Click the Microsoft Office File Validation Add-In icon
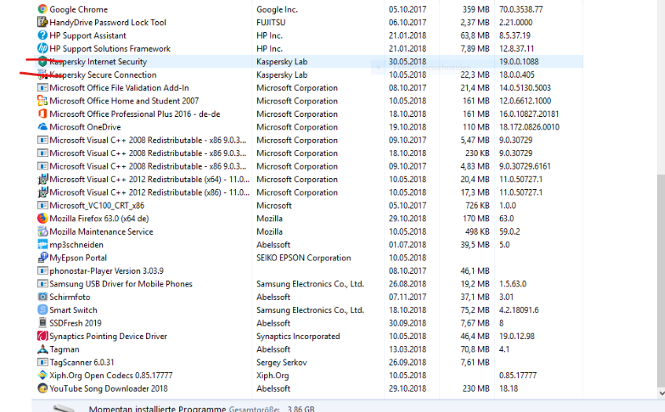The width and height of the screenshot is (665, 412). (42, 88)
